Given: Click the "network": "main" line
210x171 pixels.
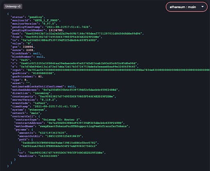Looking at the screenshot, I should coord(26,113).
